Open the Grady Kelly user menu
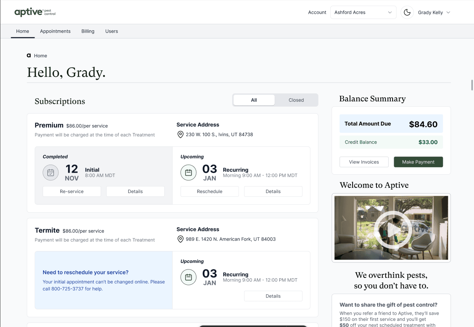Image resolution: width=474 pixels, height=327 pixels. [433, 12]
